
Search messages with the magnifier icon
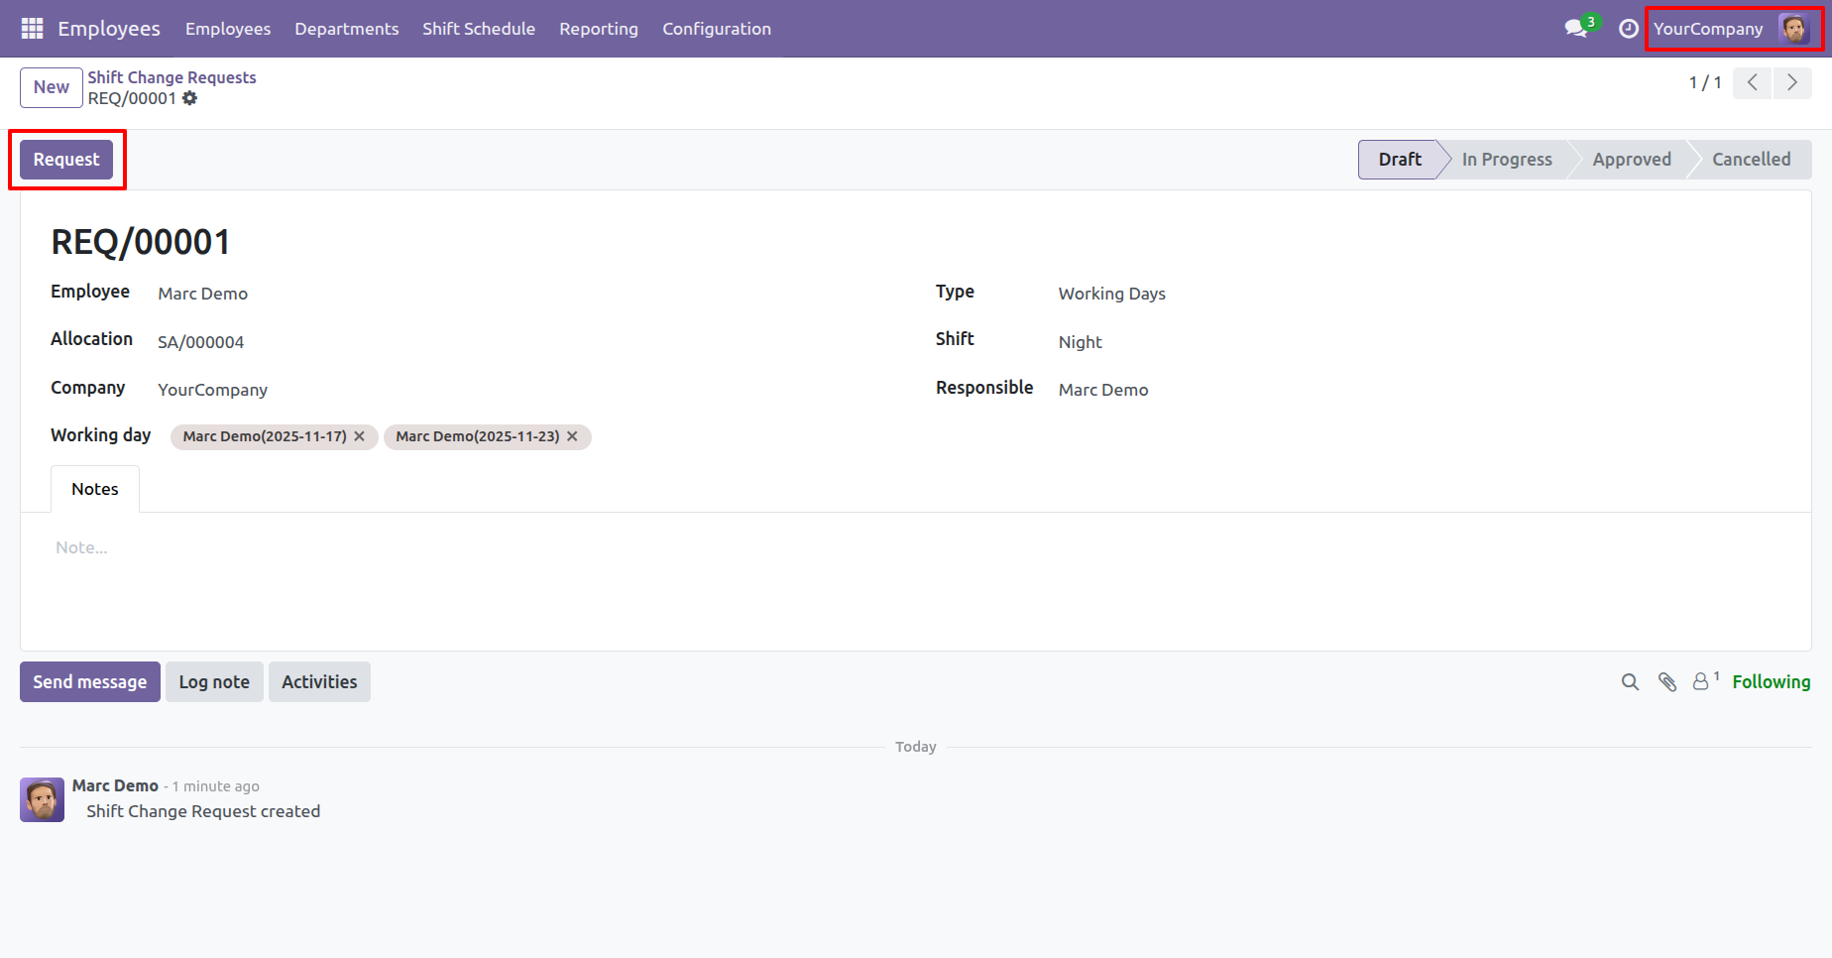click(1630, 682)
